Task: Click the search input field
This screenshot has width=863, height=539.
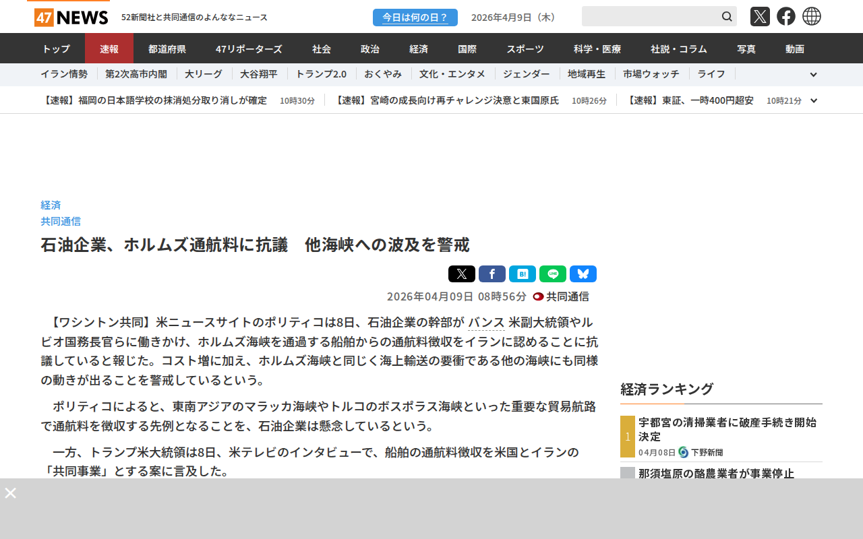Action: tap(651, 16)
